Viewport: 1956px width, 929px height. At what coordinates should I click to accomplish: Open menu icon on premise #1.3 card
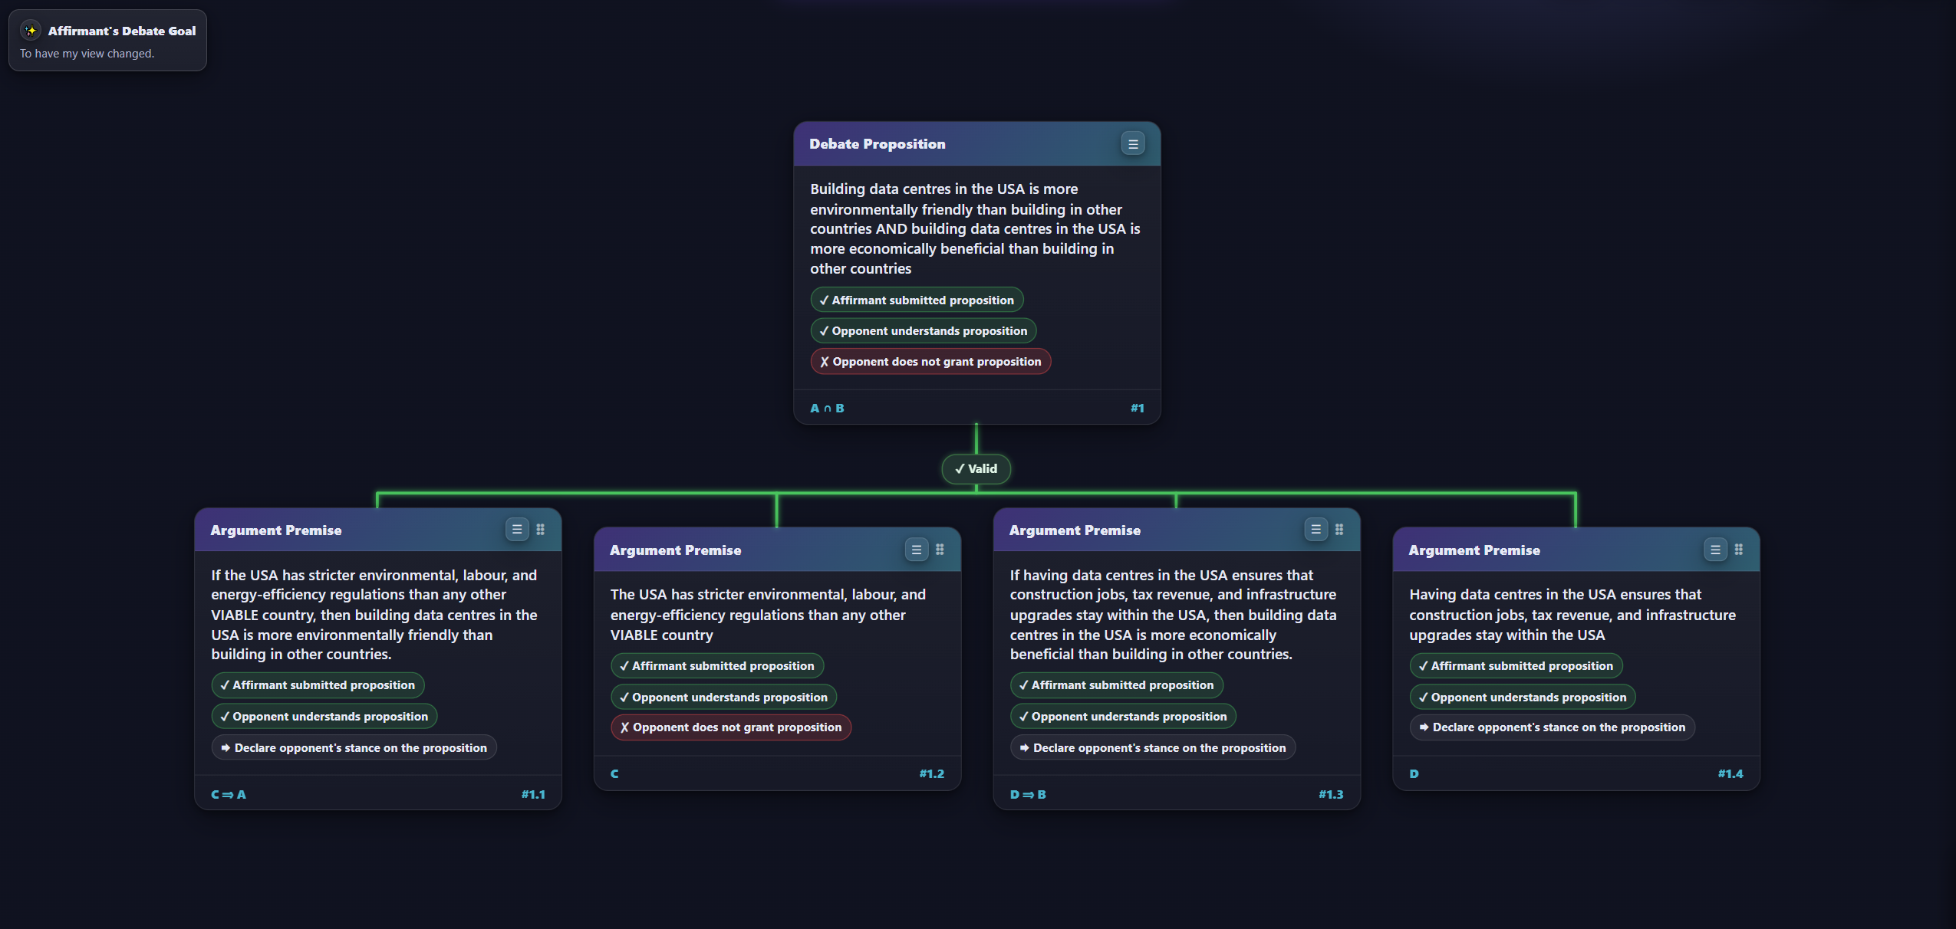click(x=1316, y=530)
